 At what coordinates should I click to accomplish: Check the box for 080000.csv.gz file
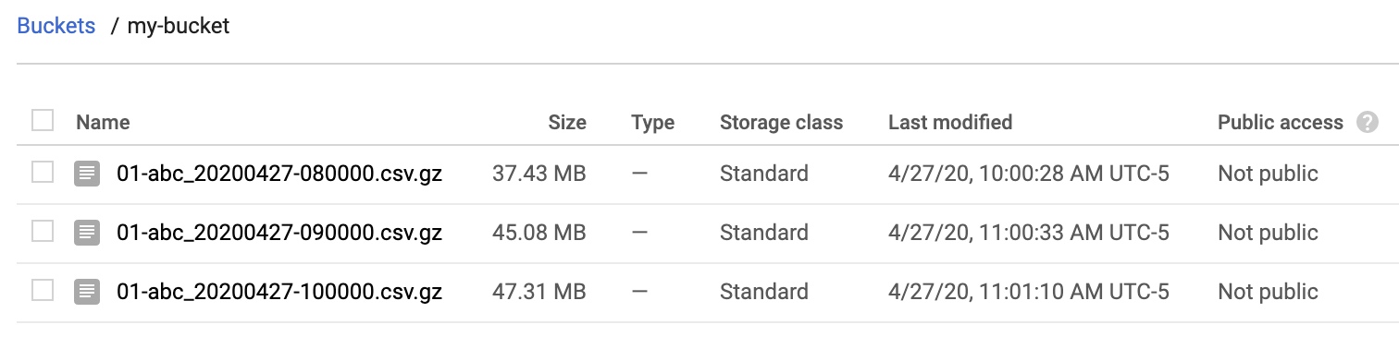coord(43,173)
